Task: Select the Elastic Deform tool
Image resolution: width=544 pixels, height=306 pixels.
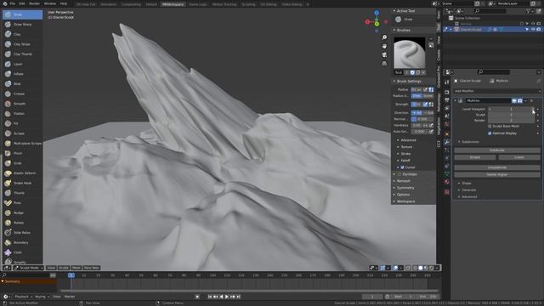Action: [23, 173]
